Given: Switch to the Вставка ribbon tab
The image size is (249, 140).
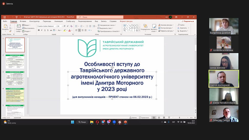Looking at the screenshot, I should (23, 21).
